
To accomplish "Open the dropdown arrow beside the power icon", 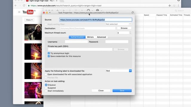I will pyautogui.click(x=92, y=11).
